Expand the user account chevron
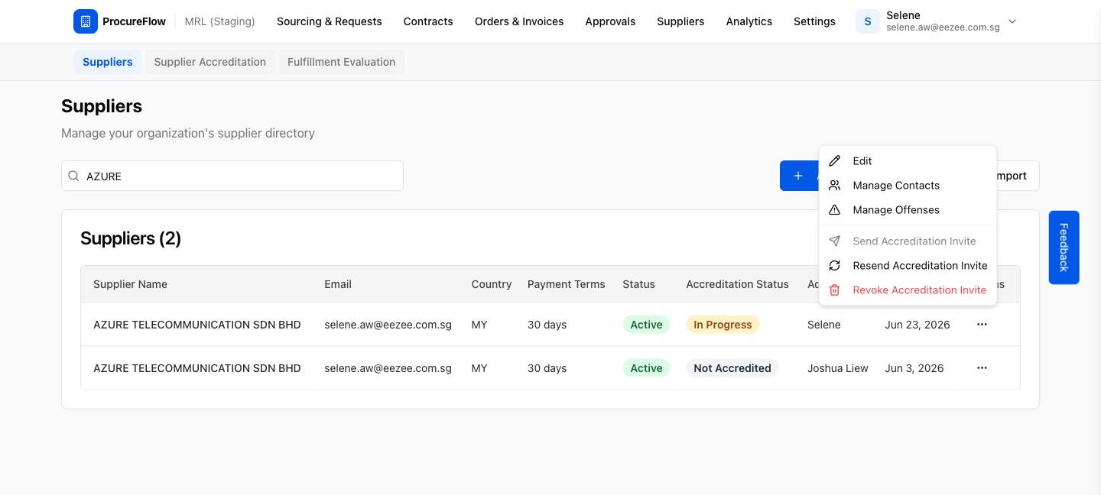1101x495 pixels. click(x=1012, y=21)
